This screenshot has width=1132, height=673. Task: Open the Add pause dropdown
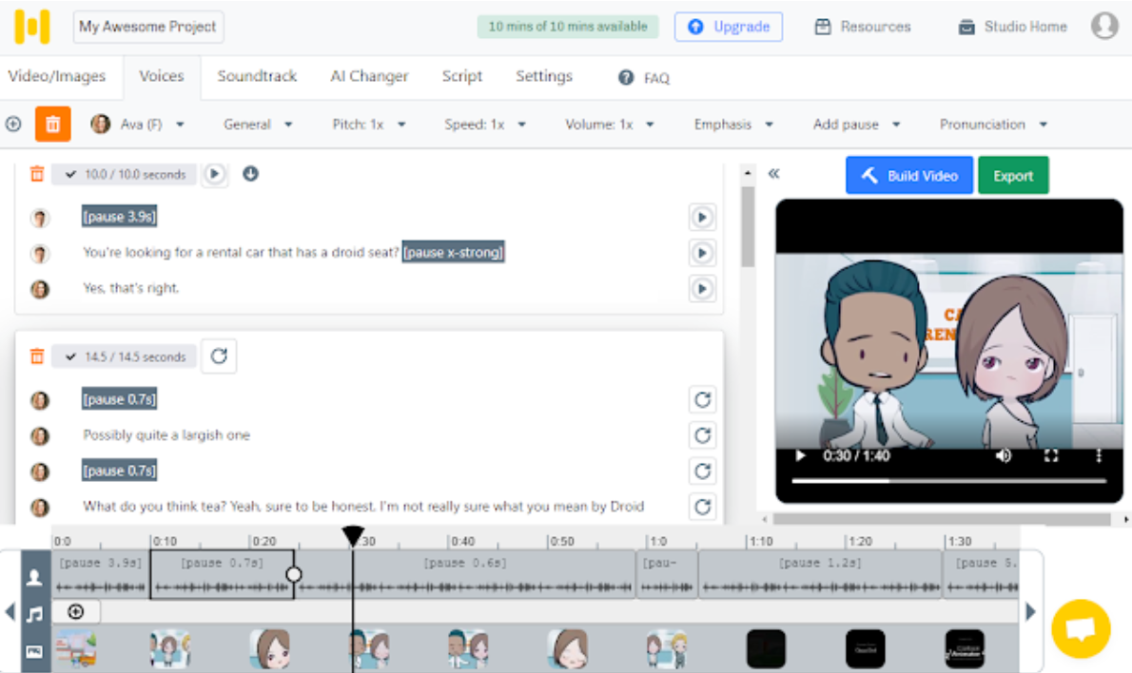click(856, 125)
